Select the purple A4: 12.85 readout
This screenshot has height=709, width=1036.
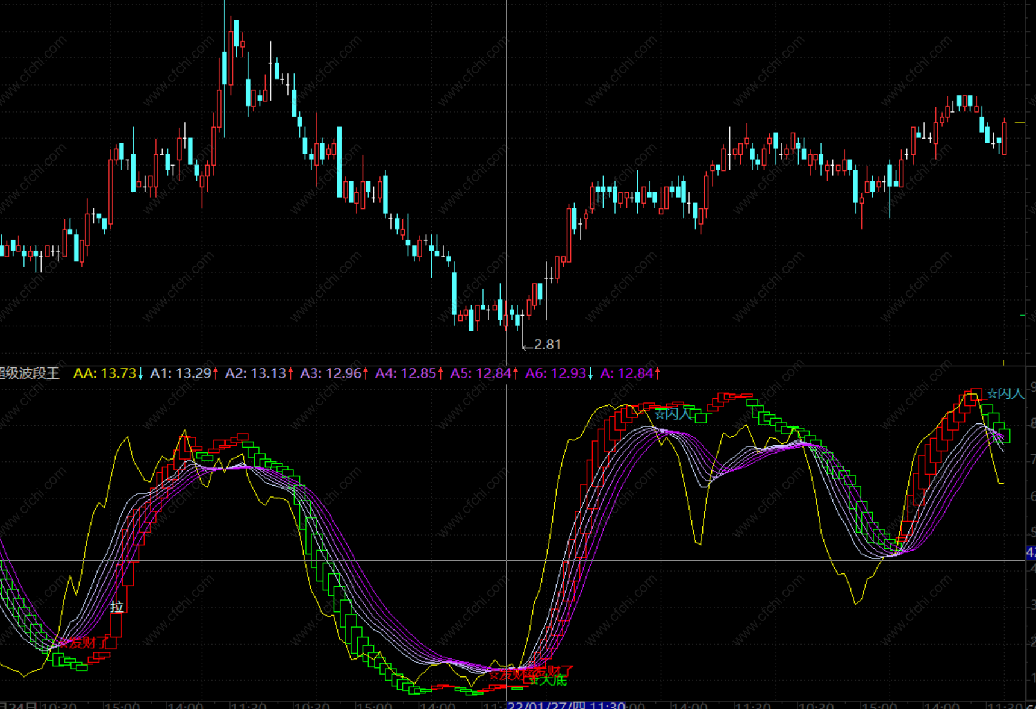click(x=405, y=373)
